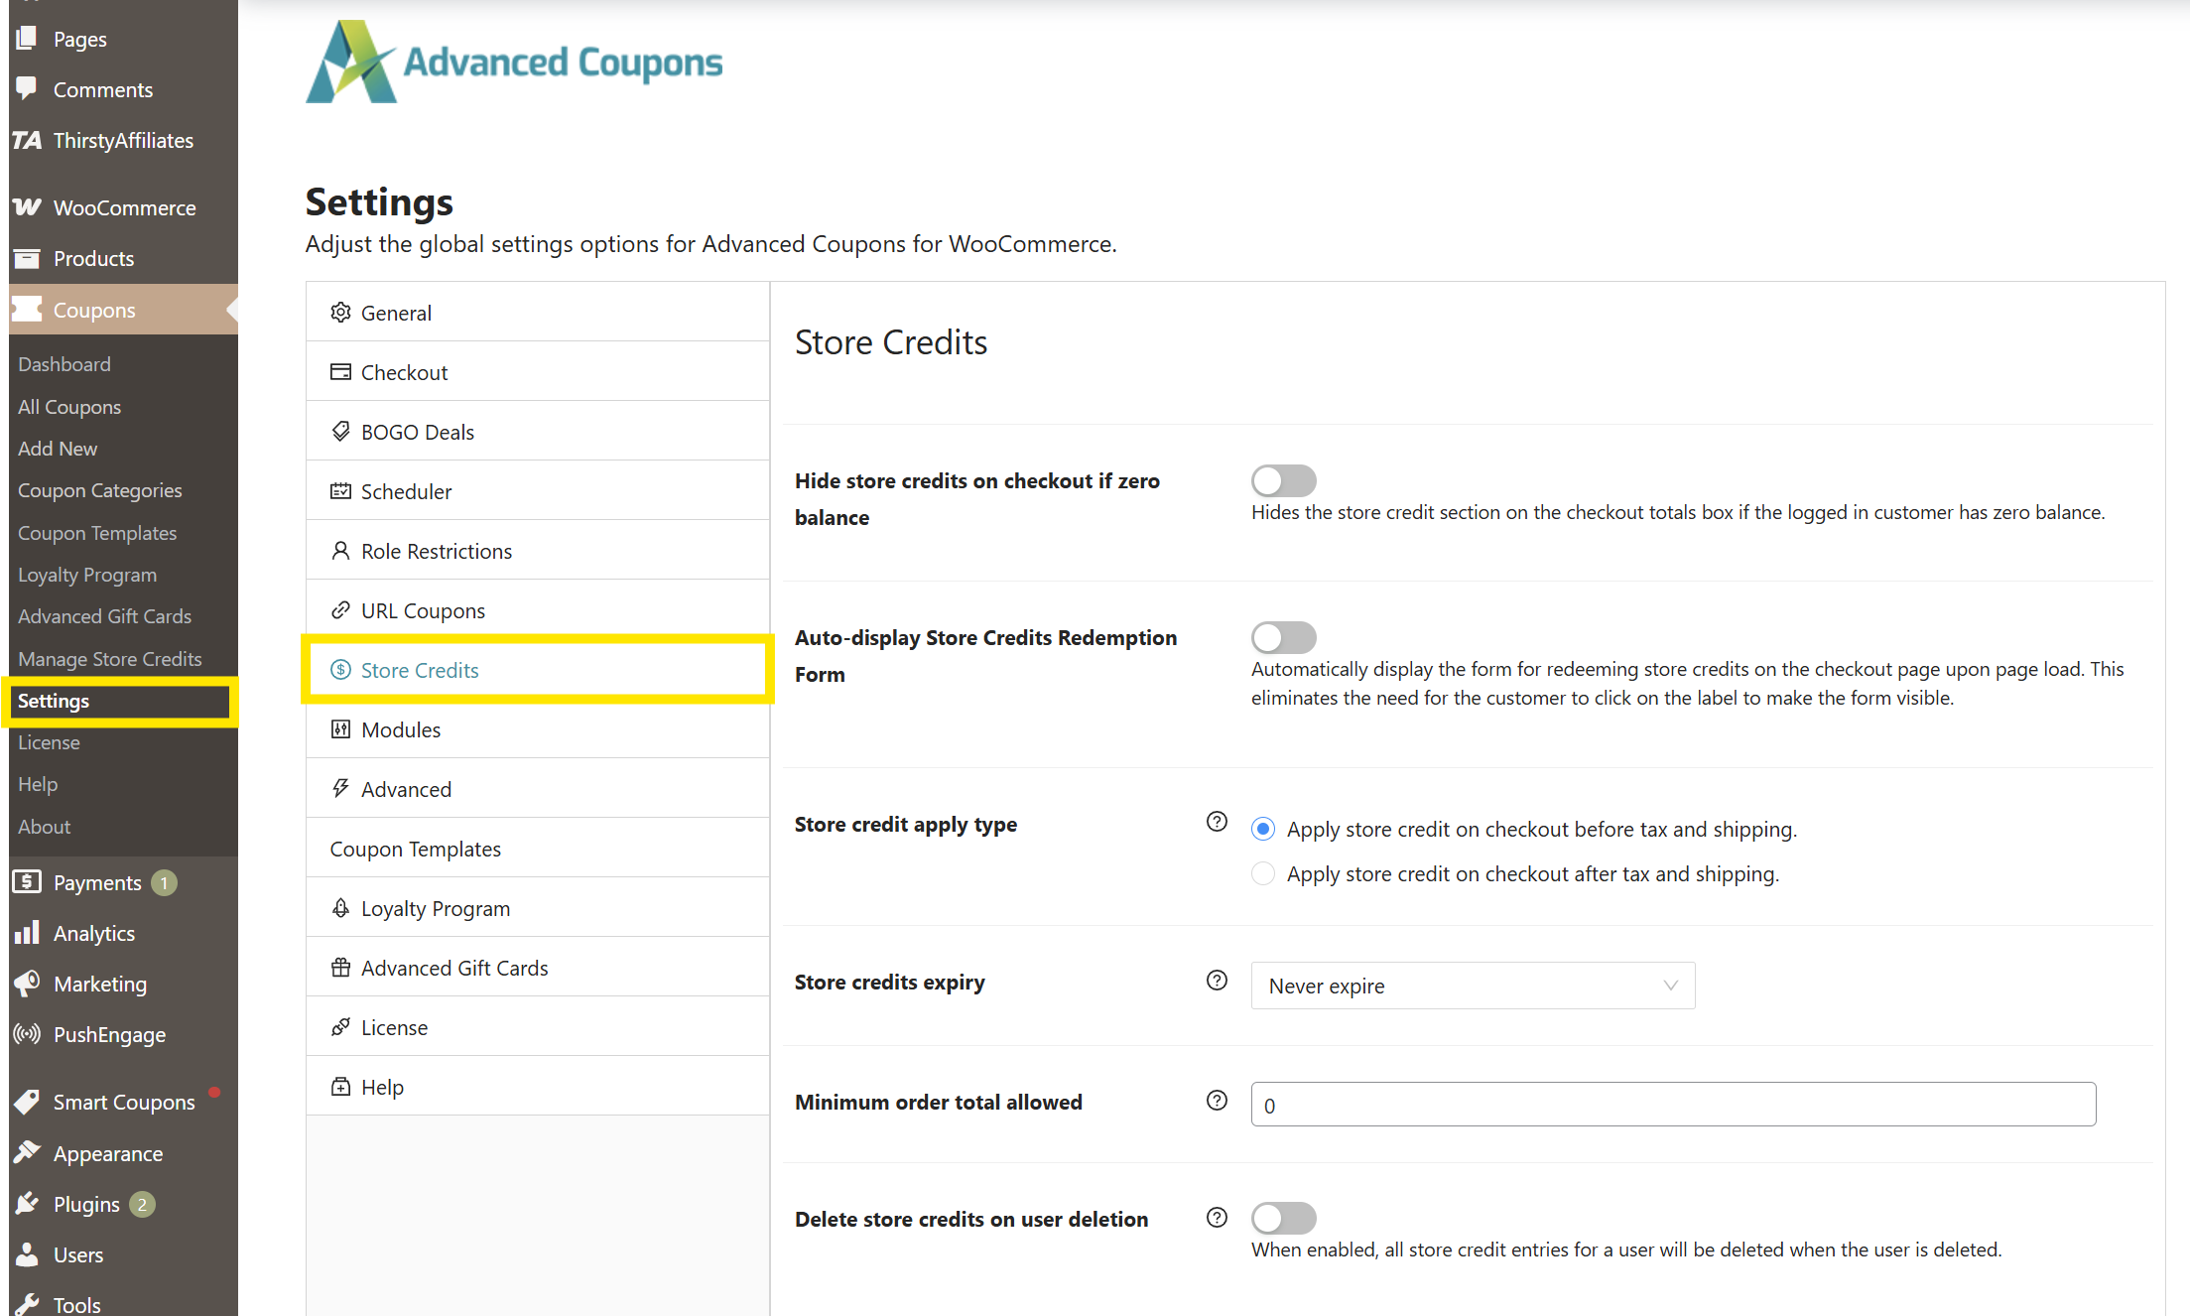Click the Advanced Gift Cards gift icon
This screenshot has width=2190, height=1316.
point(340,967)
